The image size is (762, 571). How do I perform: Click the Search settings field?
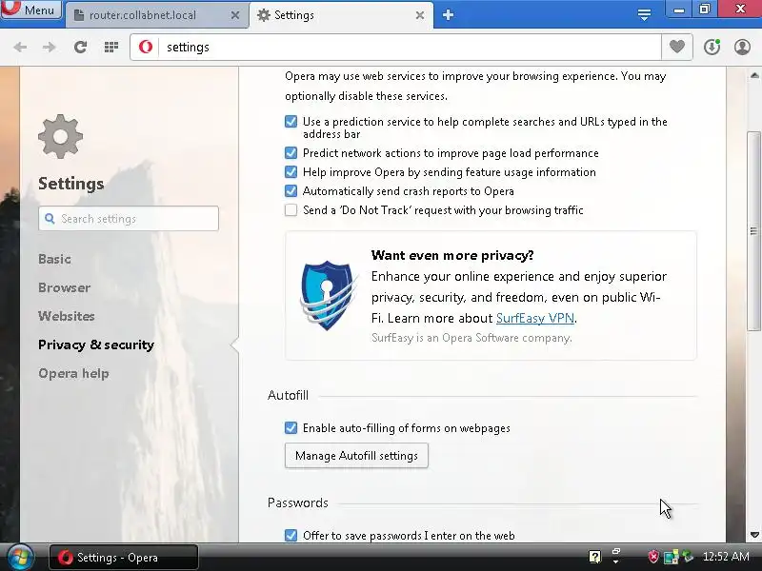[x=129, y=219]
